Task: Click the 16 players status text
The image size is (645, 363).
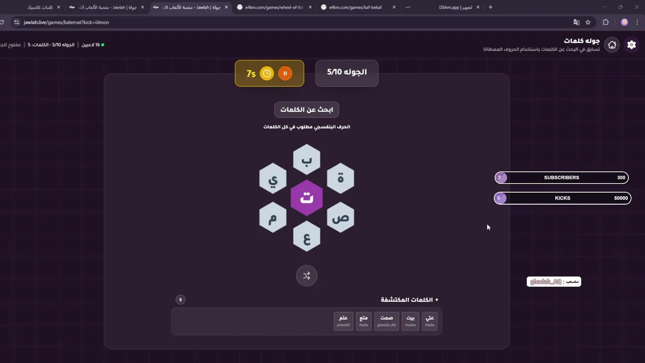Action: pyautogui.click(x=93, y=45)
